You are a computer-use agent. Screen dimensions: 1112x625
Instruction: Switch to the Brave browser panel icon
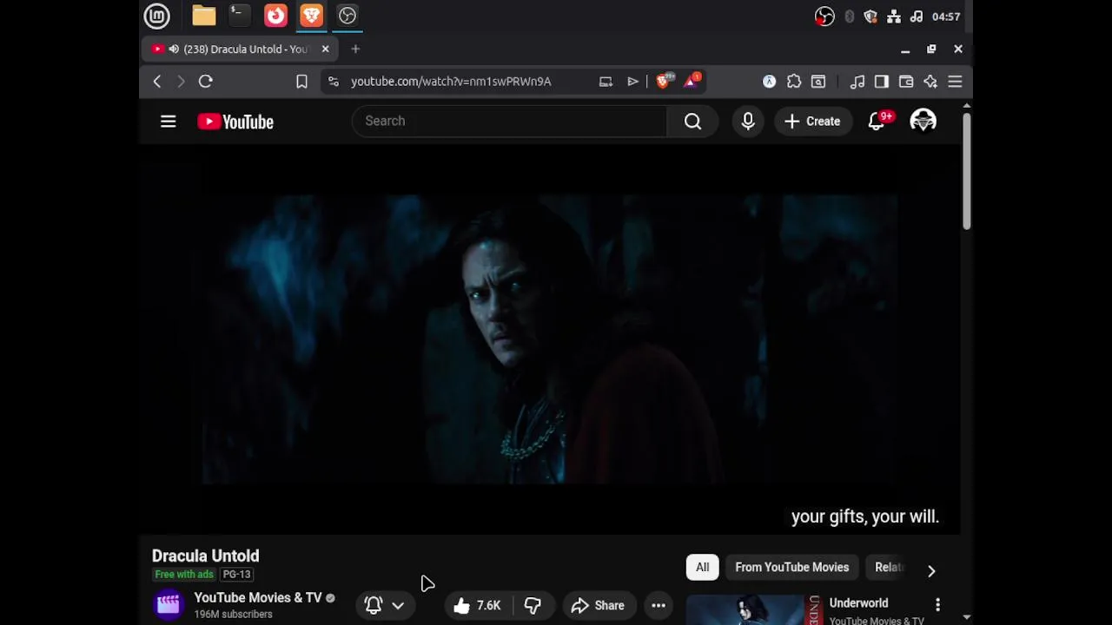[x=311, y=16]
